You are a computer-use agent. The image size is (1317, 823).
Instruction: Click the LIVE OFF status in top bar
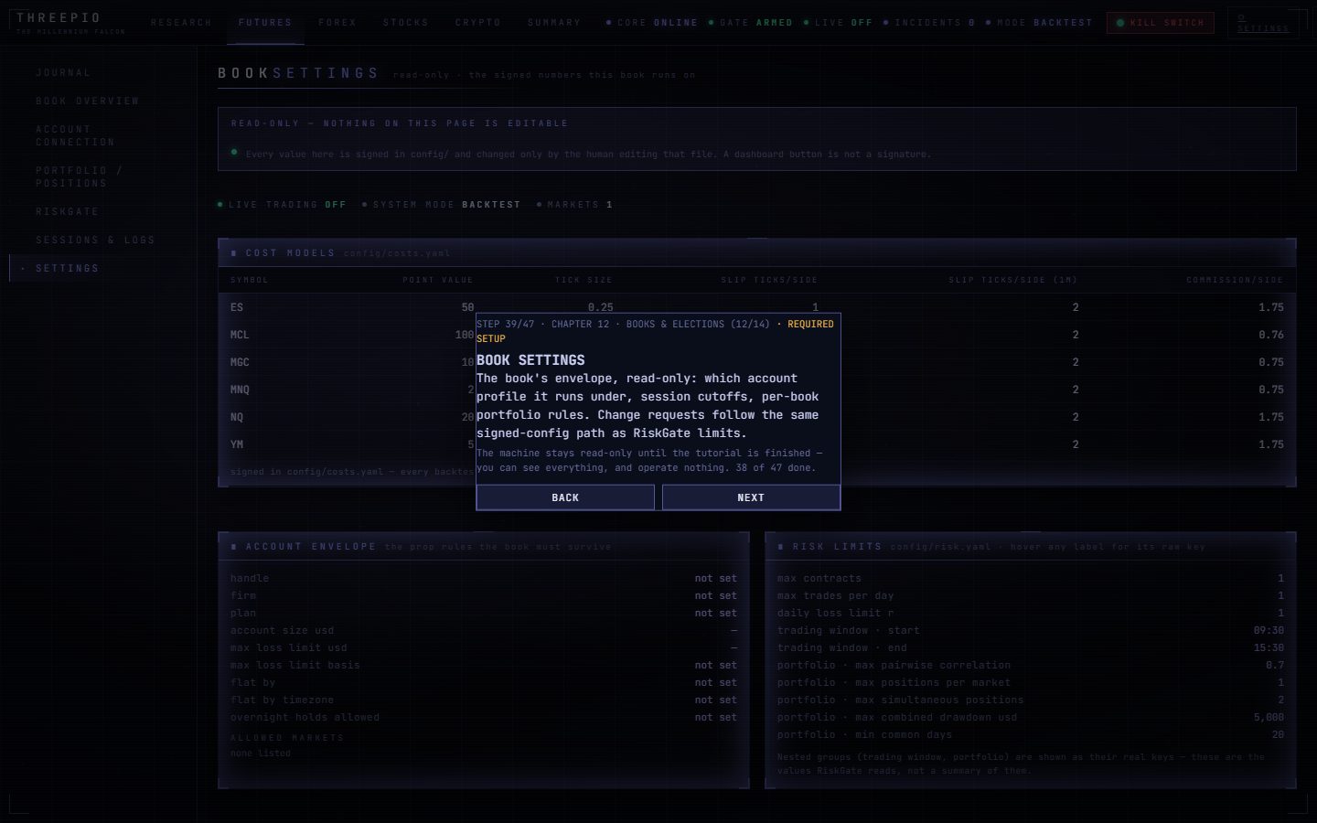(x=838, y=23)
